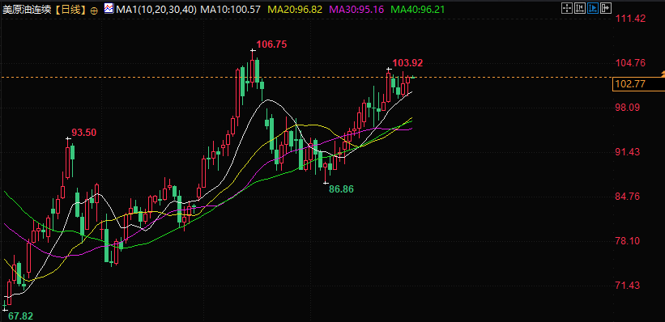Viewport: 665px width, 322px height.
Task: Click the 【日线】 period label
Action: (70, 10)
